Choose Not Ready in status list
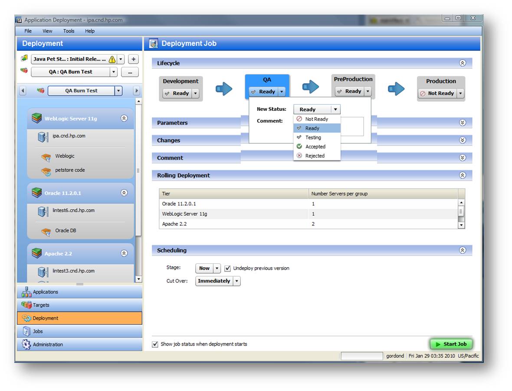Viewport: 512px width, 391px height. [317, 119]
